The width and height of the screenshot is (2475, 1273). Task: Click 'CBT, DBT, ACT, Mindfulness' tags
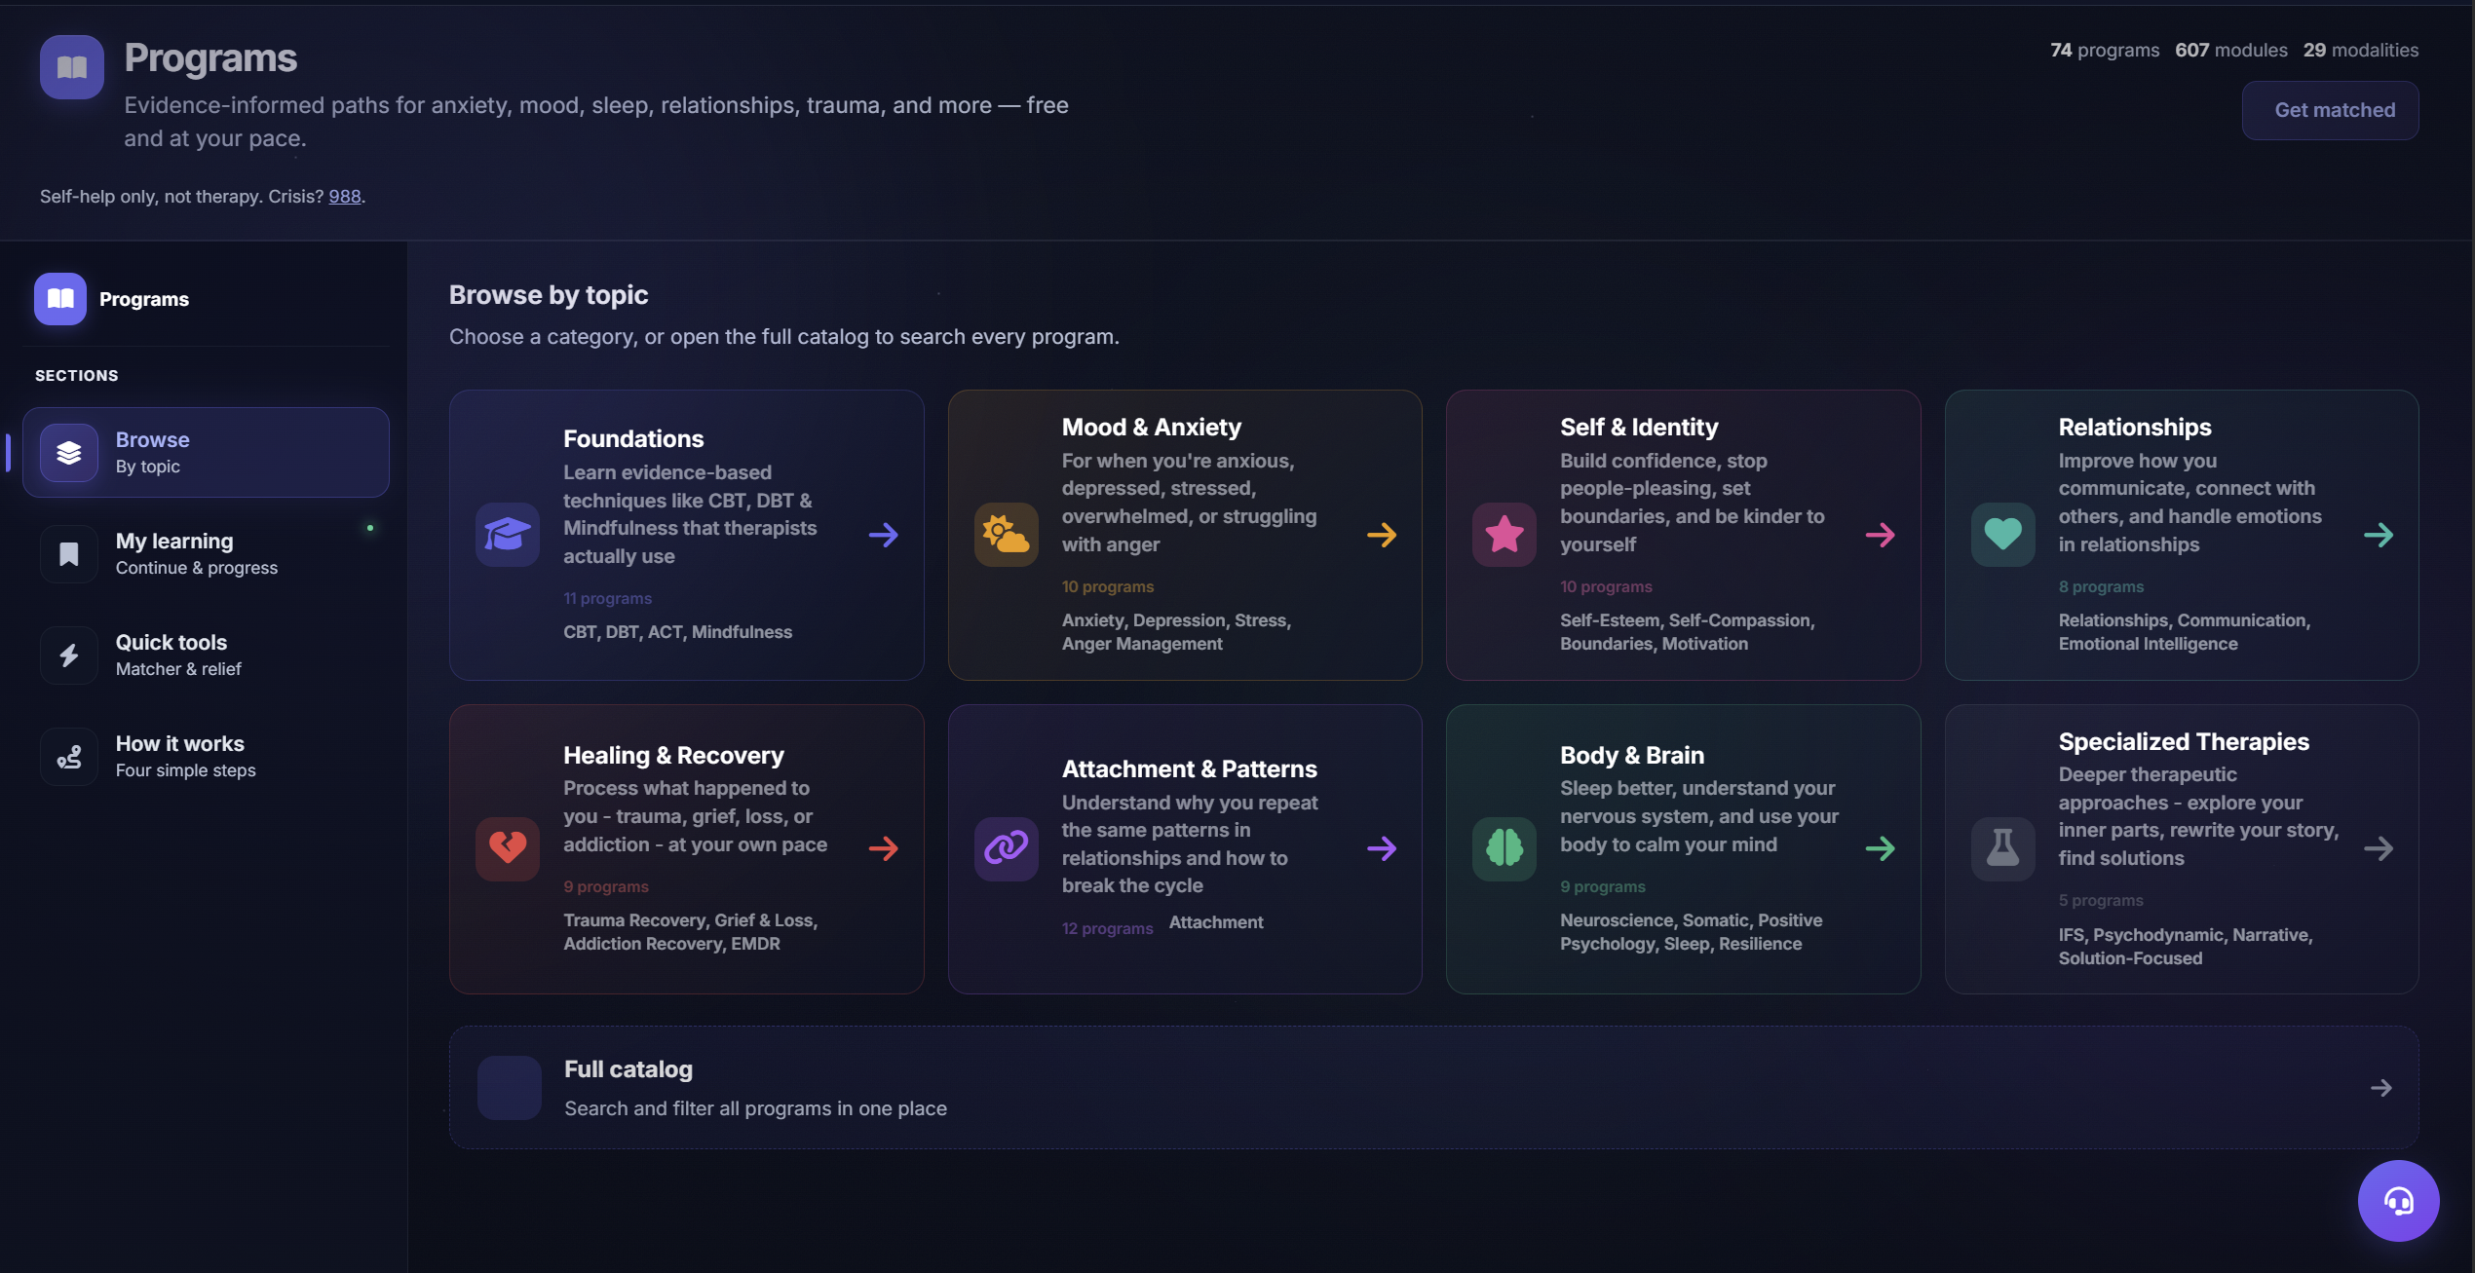click(677, 632)
